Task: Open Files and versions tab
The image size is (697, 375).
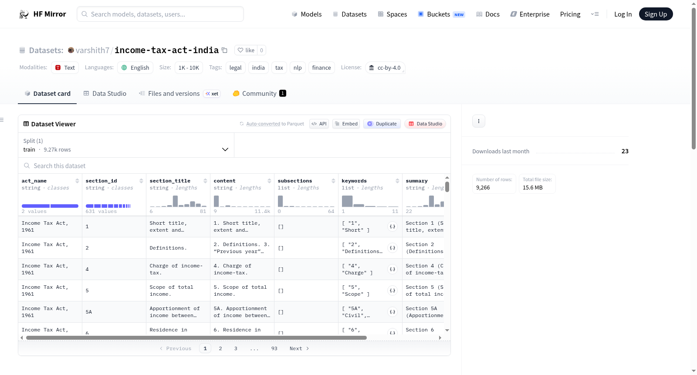Action: (x=179, y=93)
